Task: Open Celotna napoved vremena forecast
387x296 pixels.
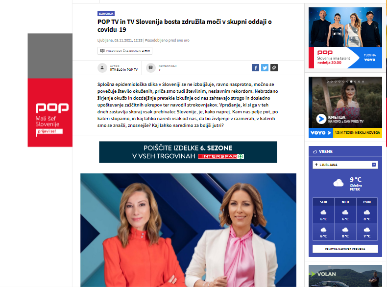Action: tap(345, 249)
